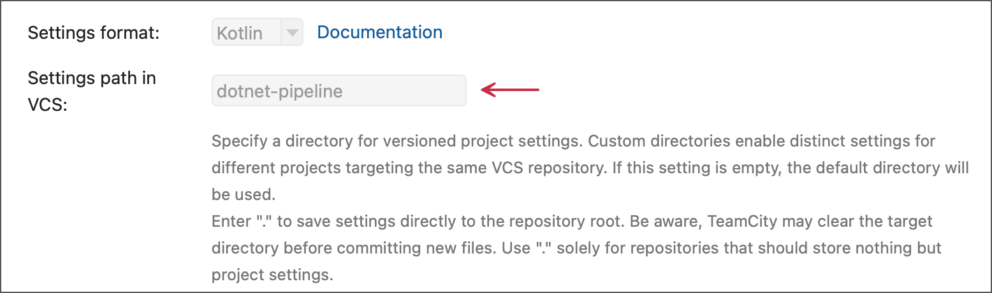Open the Documentation link
The width and height of the screenshot is (992, 293).
coord(379,32)
